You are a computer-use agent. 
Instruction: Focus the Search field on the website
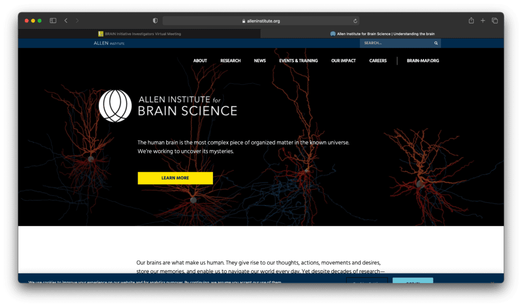400,43
